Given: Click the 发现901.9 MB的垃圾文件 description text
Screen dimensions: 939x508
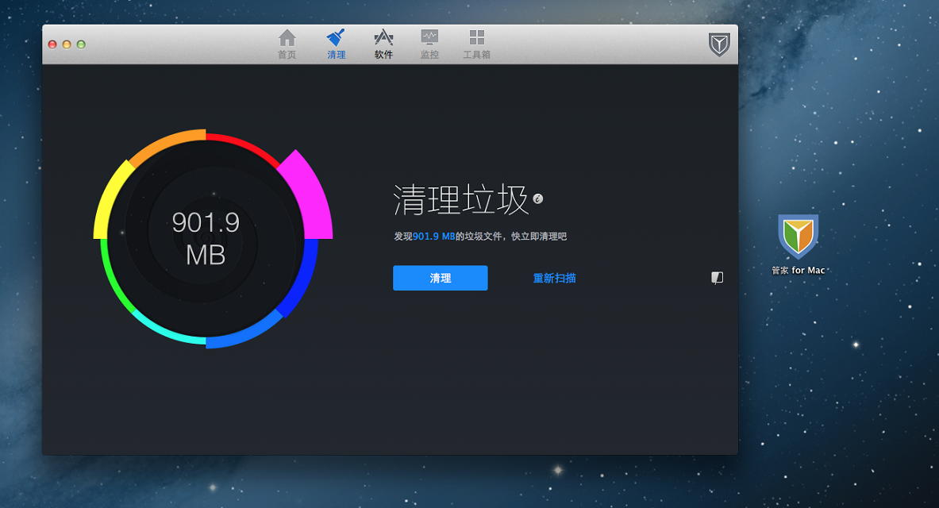Looking at the screenshot, I should click(480, 237).
